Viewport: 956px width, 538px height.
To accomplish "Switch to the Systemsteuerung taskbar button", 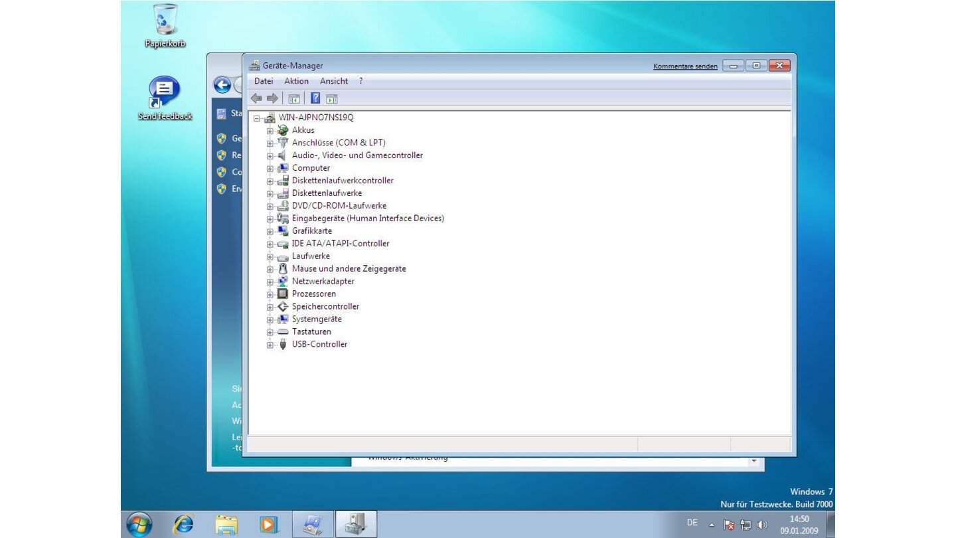I will (x=312, y=524).
